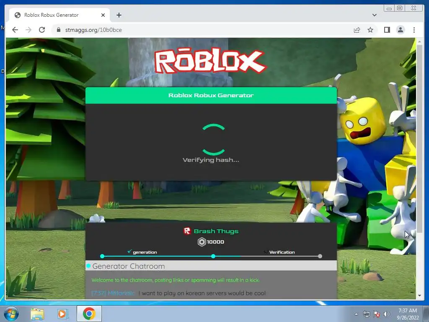Open Chrome three-dot menu

point(414,30)
